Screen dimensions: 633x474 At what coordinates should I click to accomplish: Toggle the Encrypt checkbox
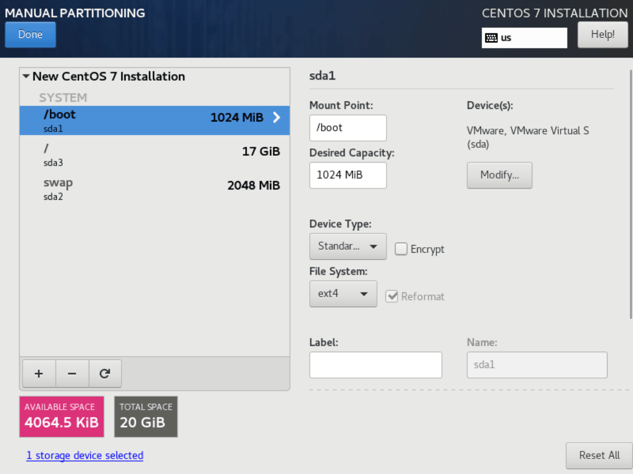click(401, 249)
